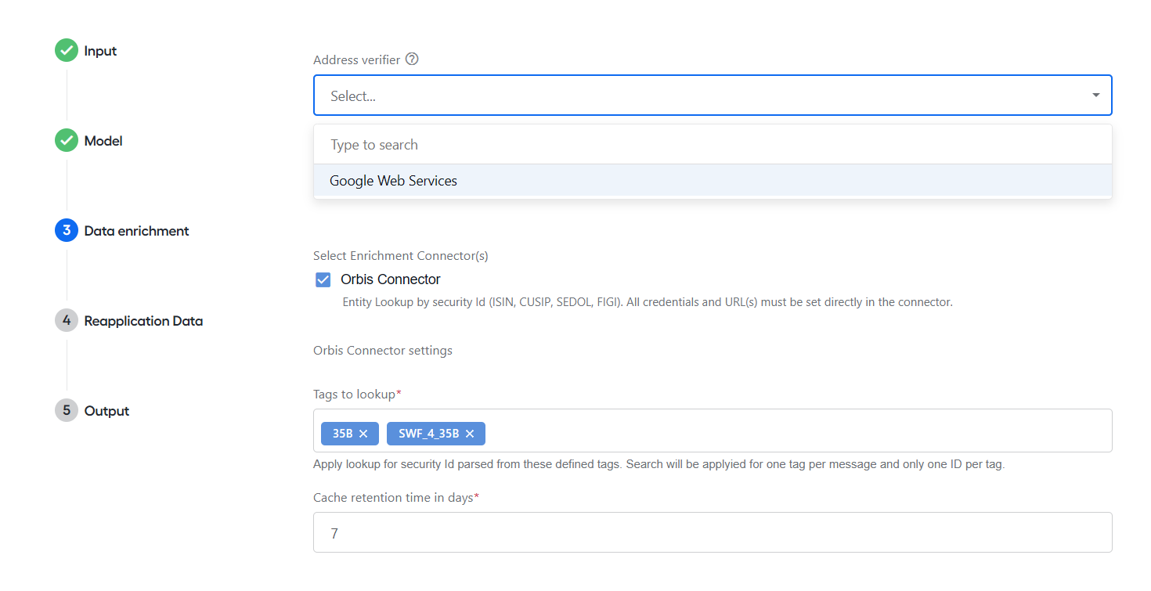1151x591 pixels.
Task: Click the SWF_4_35B tag chip label
Action: (x=428, y=434)
